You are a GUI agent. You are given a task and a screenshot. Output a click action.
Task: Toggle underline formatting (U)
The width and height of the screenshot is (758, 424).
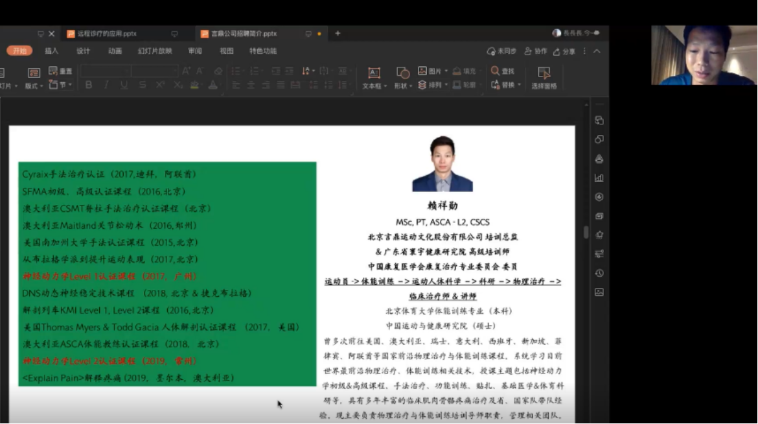pyautogui.click(x=124, y=85)
